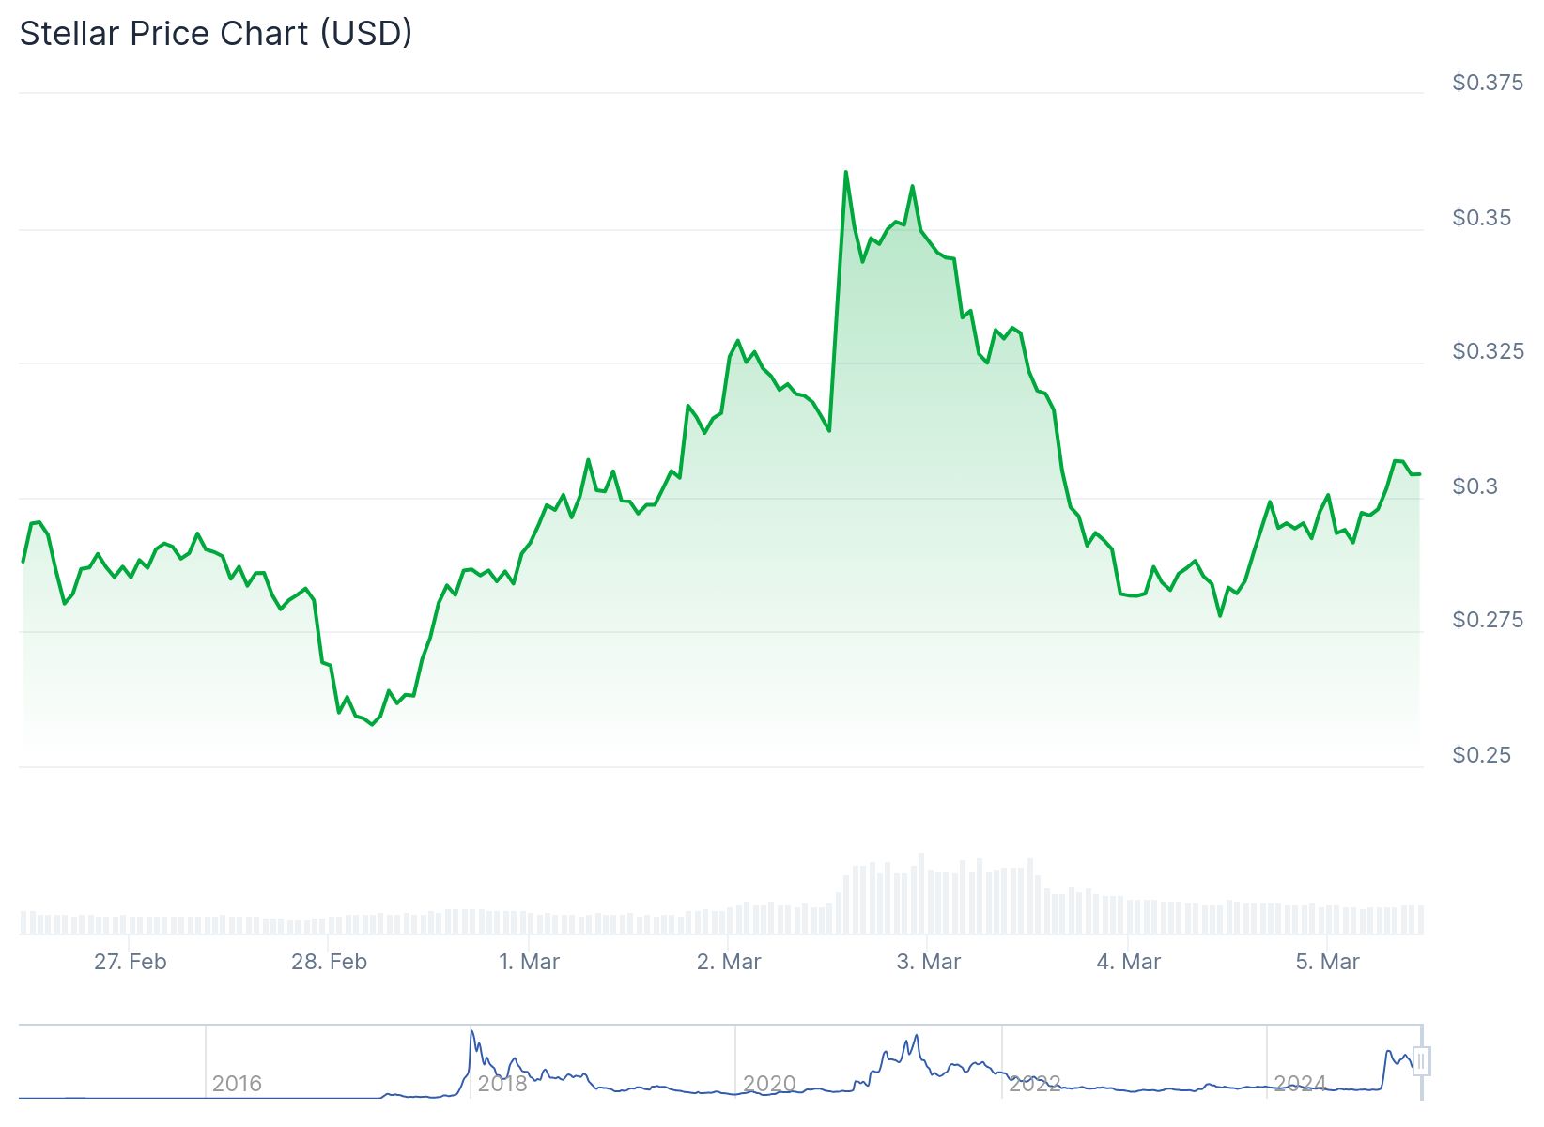Click the 2022 label in the navigator
Screen dimensions: 1544x1127
1034,1084
